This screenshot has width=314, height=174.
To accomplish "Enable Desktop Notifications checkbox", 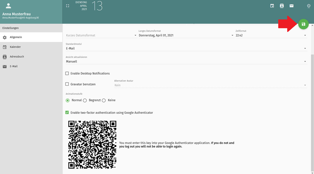I will [67, 74].
